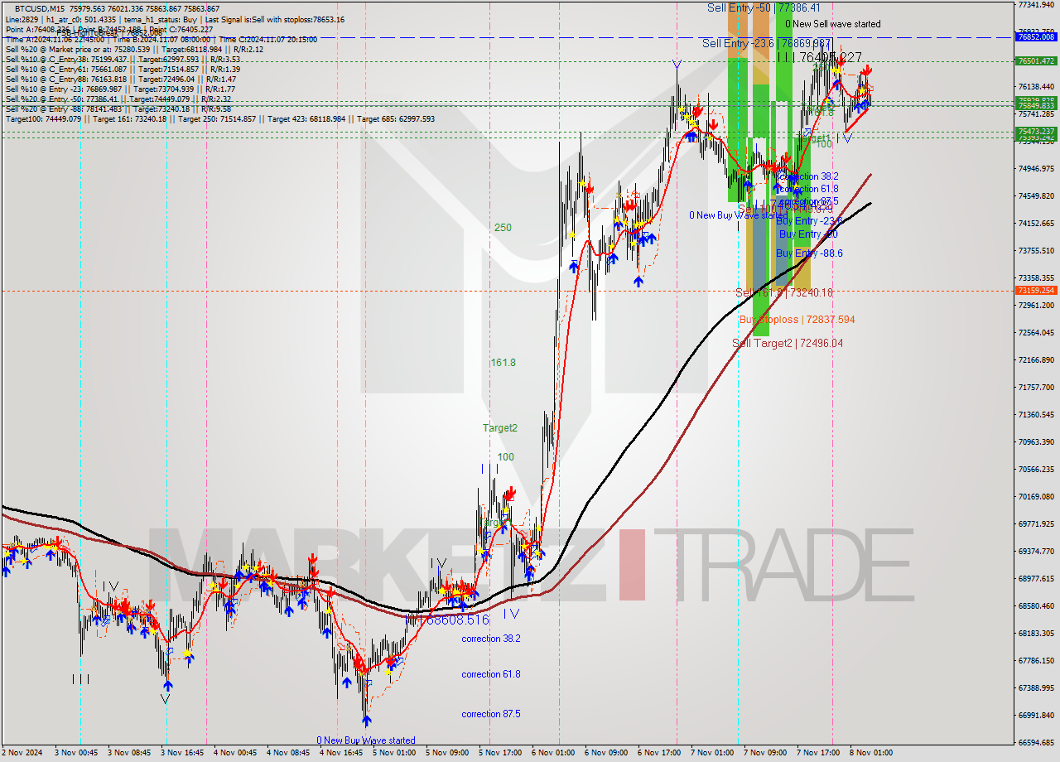The width and height of the screenshot is (1060, 762).
Task: Click the '6 Nov 01:00' time axis label
Action: (x=554, y=753)
